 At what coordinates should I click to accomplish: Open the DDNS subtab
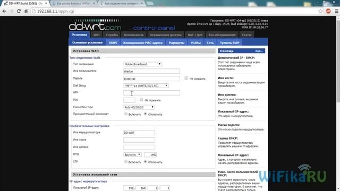click(x=113, y=42)
